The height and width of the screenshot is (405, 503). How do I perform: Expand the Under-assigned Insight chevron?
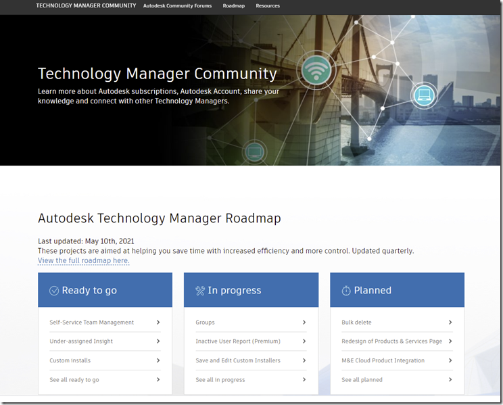[x=158, y=341]
